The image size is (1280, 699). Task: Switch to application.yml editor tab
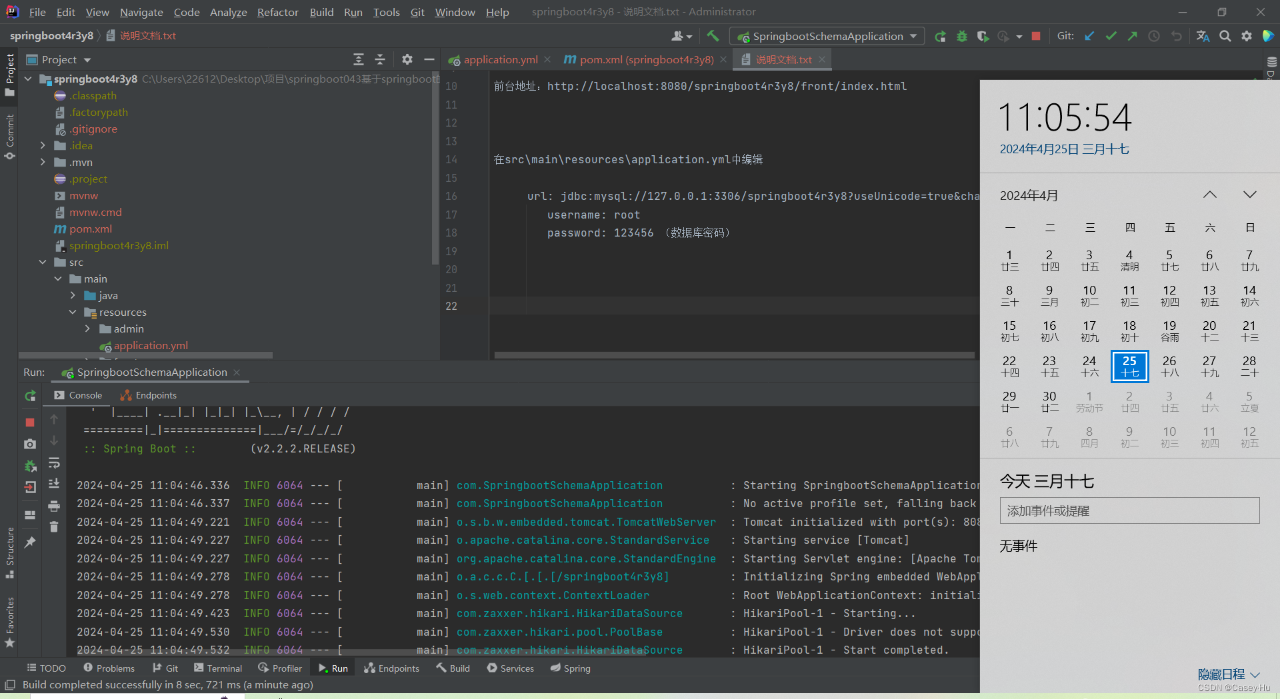(x=500, y=59)
